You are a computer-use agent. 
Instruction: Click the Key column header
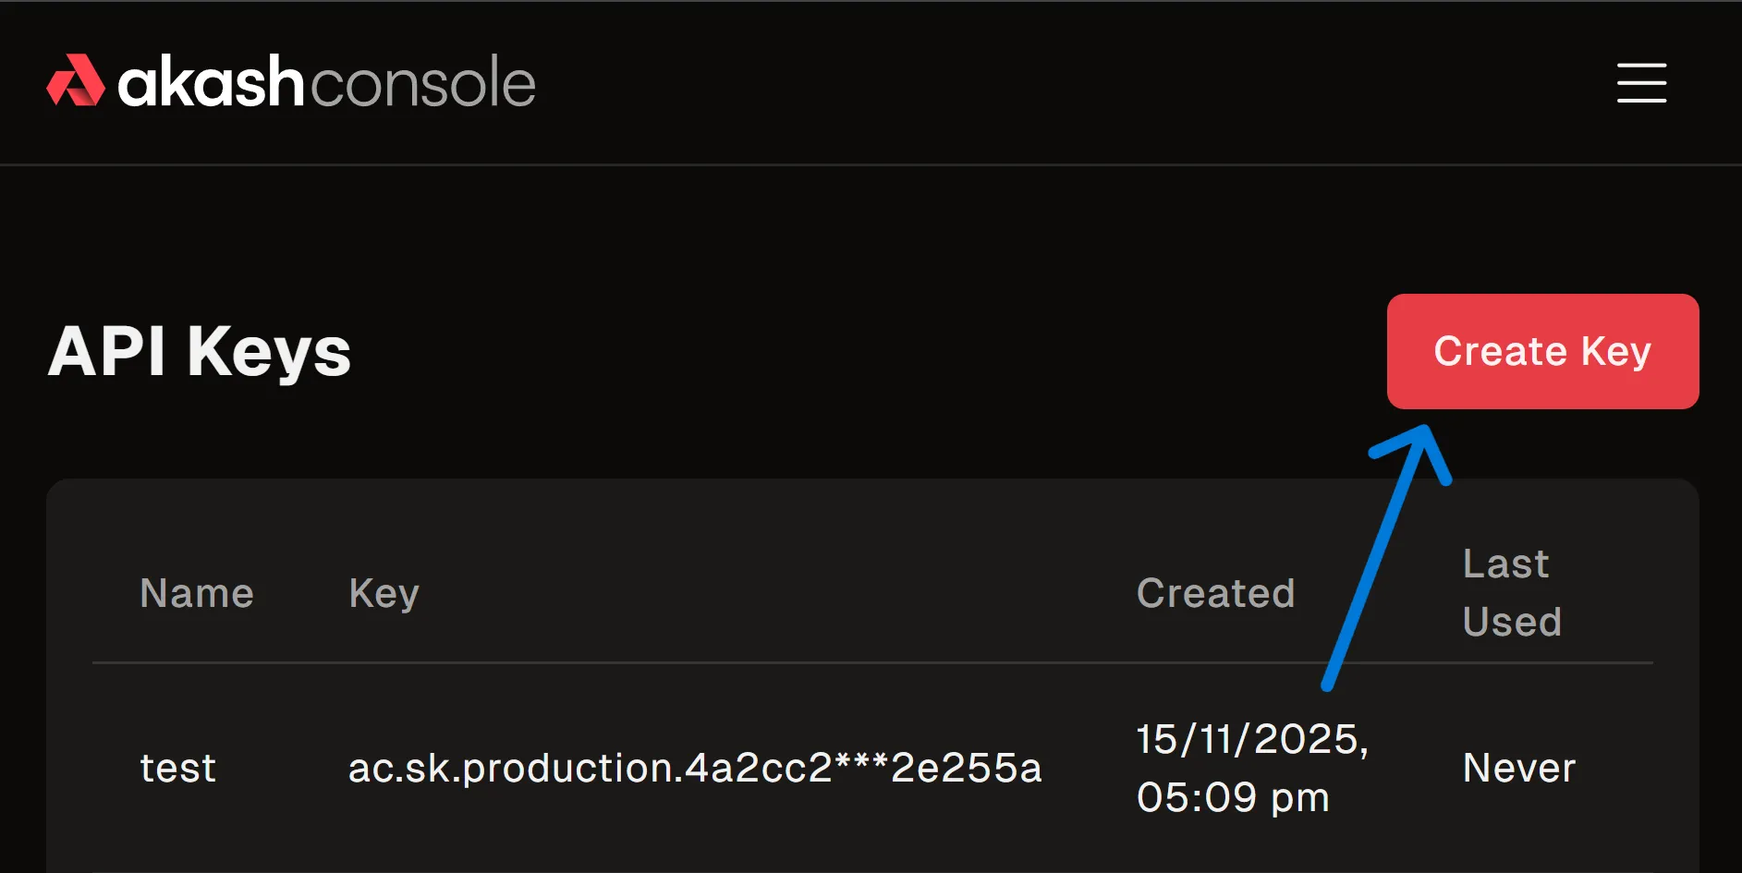(384, 592)
